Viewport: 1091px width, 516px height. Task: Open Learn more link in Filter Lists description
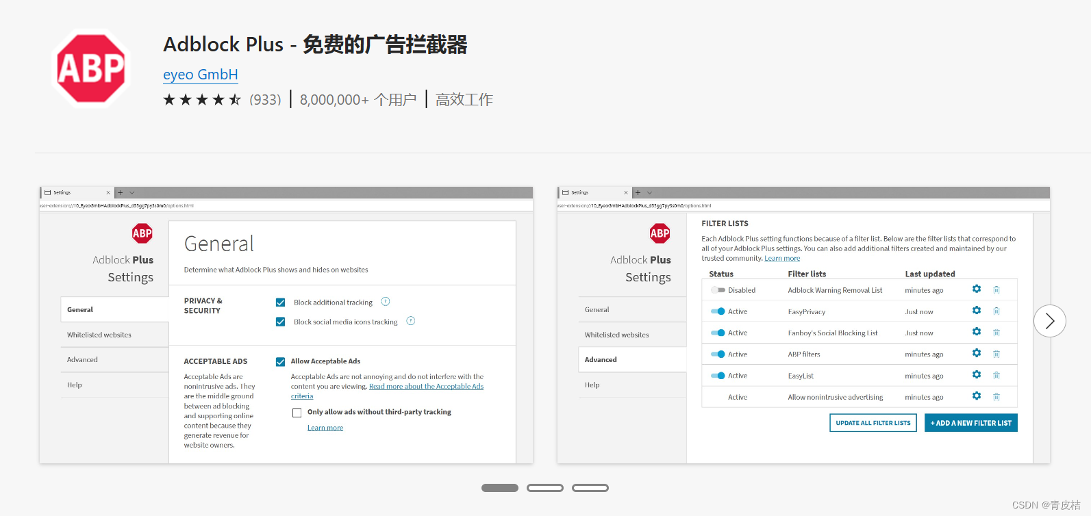(x=782, y=259)
